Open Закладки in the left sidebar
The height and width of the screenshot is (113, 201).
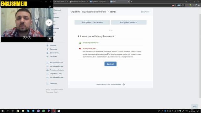tap(53, 49)
